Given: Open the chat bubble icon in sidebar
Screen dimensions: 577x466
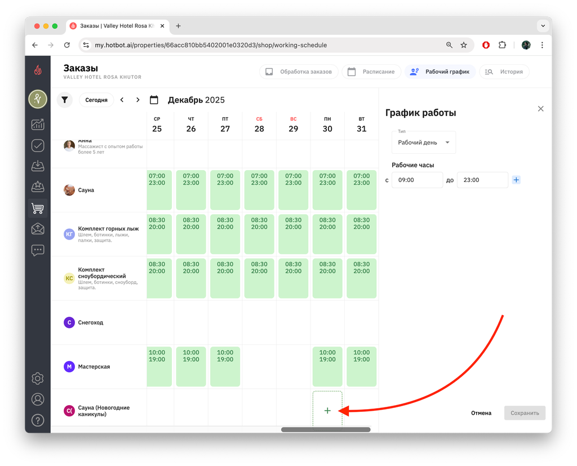Looking at the screenshot, I should [x=38, y=250].
